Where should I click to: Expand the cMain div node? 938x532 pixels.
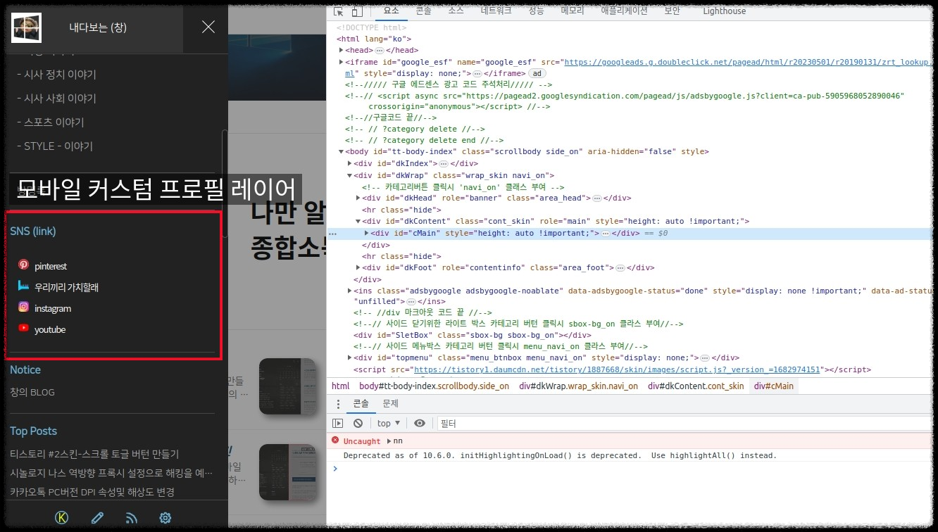pyautogui.click(x=366, y=233)
